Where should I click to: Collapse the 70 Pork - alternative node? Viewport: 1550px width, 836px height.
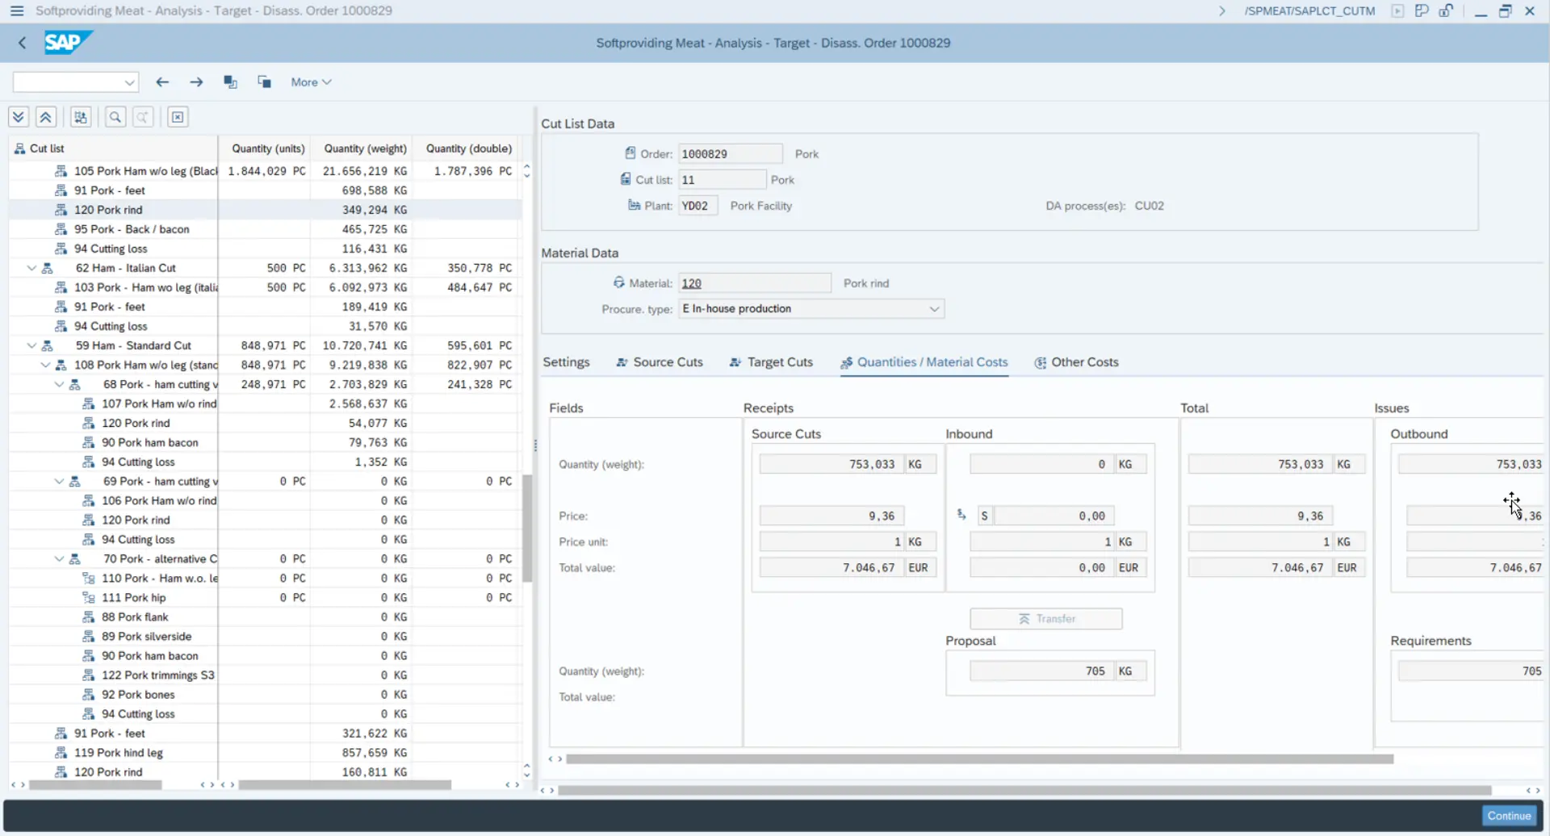coord(59,558)
